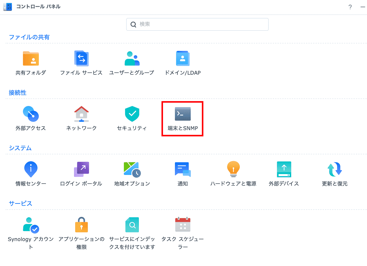
Task: Click the 検索 search field
Action: tap(197, 24)
